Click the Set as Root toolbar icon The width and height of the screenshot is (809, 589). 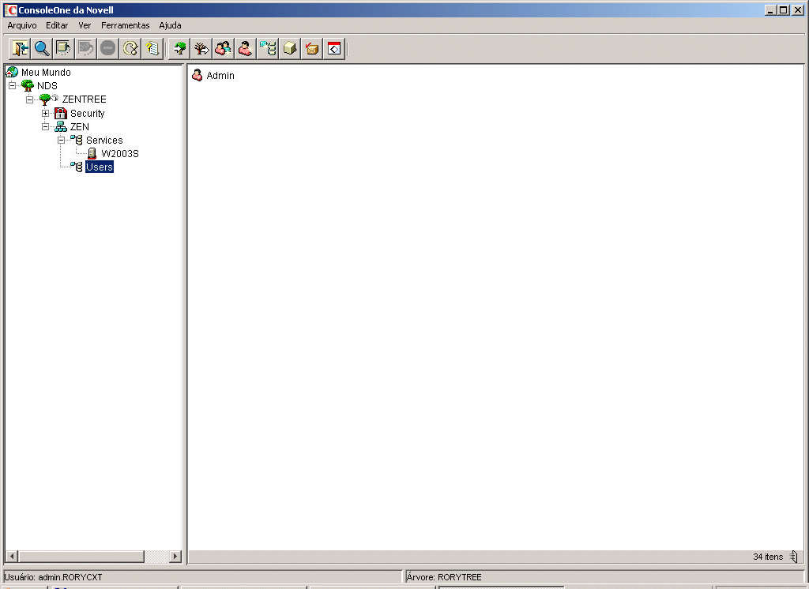pyautogui.click(x=63, y=49)
